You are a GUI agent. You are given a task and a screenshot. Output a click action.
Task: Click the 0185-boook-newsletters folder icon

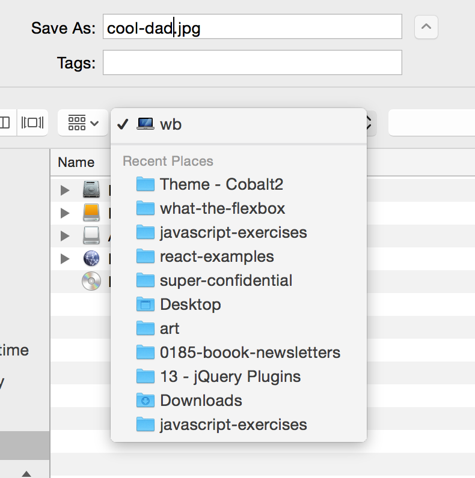tap(146, 352)
